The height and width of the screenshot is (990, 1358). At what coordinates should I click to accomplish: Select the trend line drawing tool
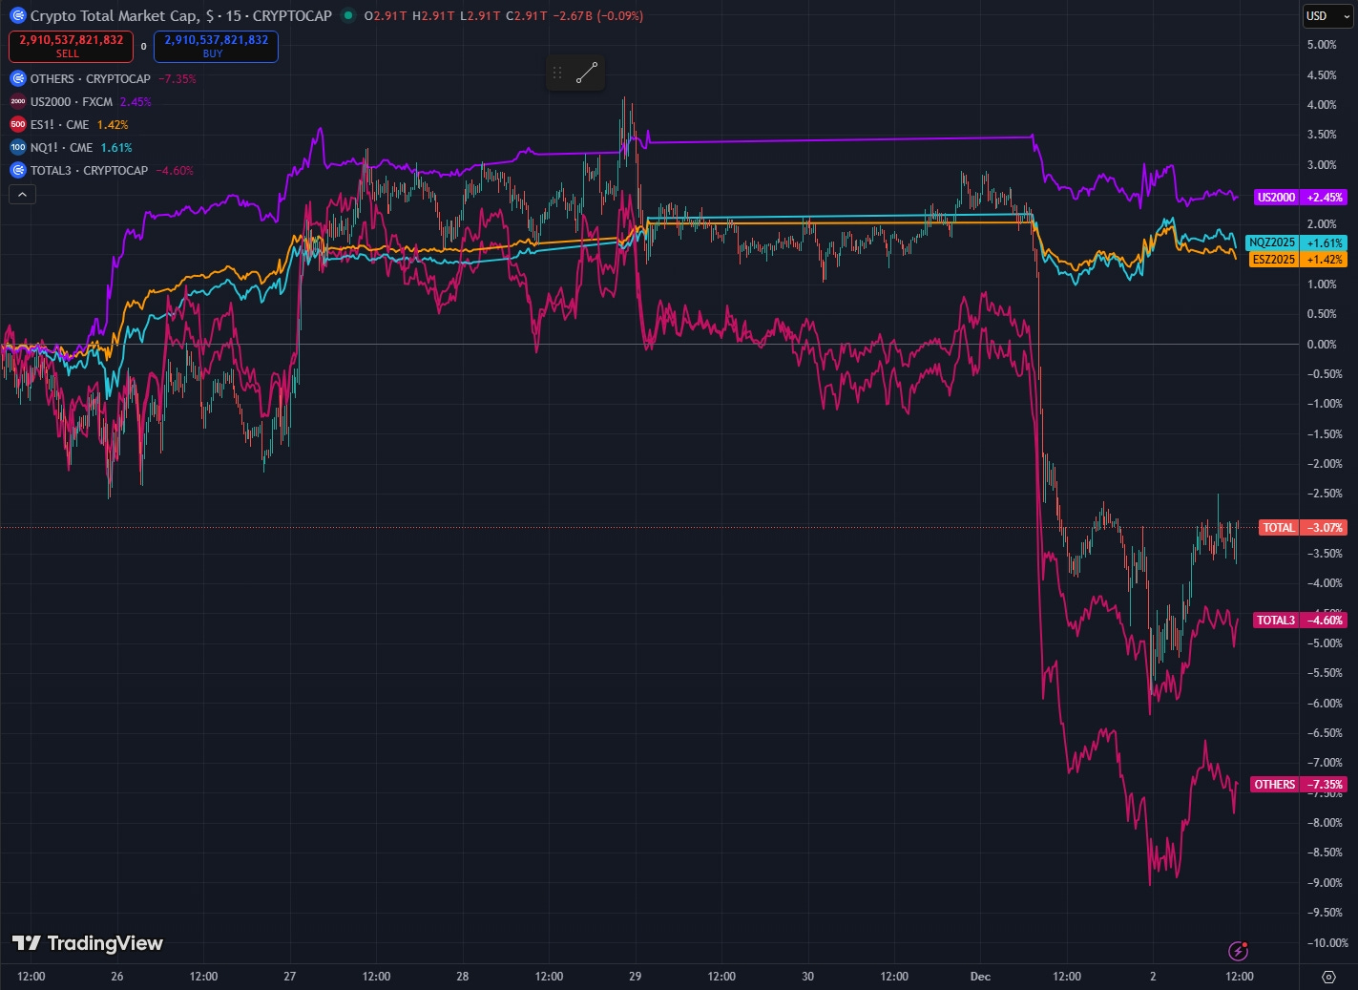(587, 73)
